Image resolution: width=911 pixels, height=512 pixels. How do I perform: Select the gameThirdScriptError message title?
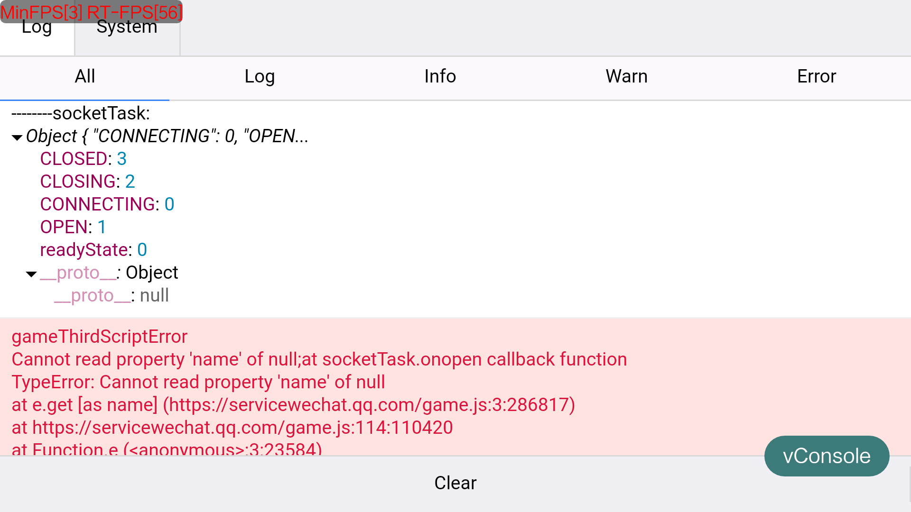coord(100,337)
